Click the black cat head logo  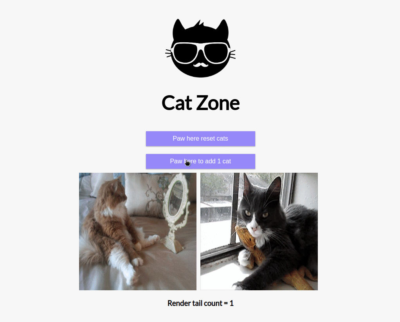[200, 48]
